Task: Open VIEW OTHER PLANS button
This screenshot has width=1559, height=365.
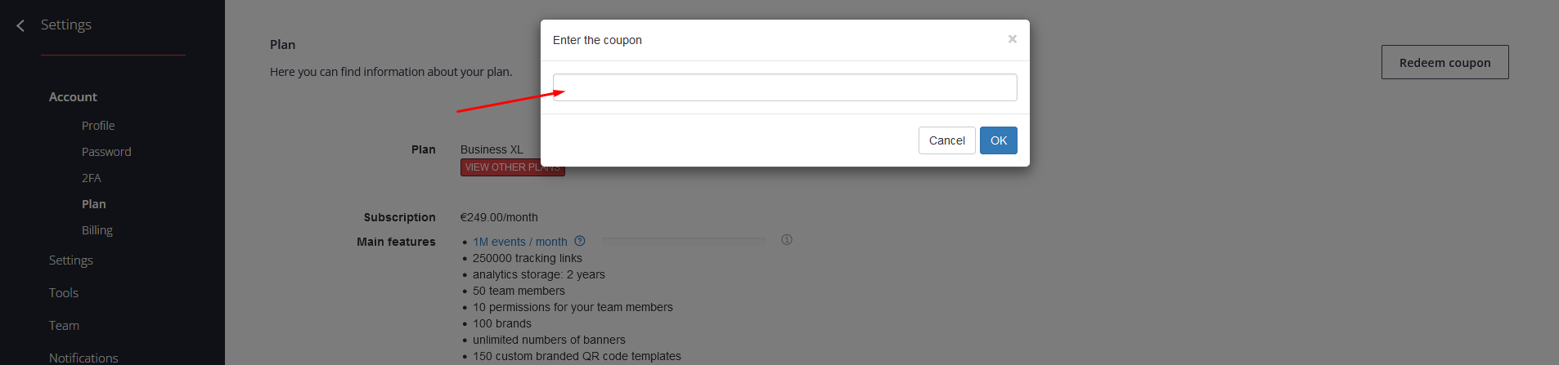Action: coord(512,167)
